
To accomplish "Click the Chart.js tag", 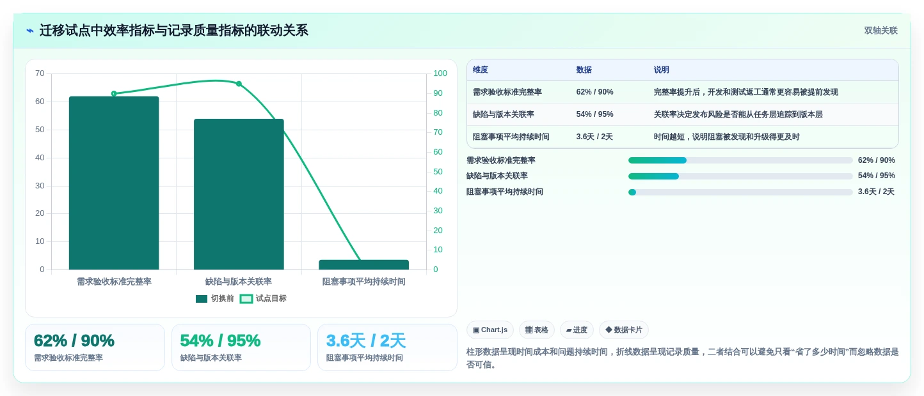I will pyautogui.click(x=490, y=330).
